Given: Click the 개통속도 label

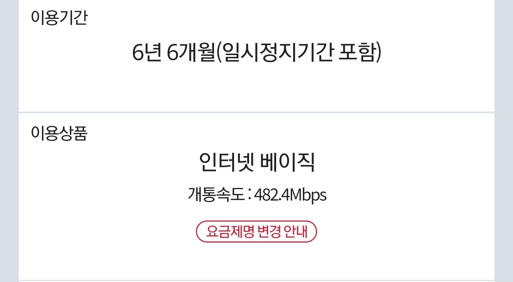Looking at the screenshot, I should click(x=216, y=195).
